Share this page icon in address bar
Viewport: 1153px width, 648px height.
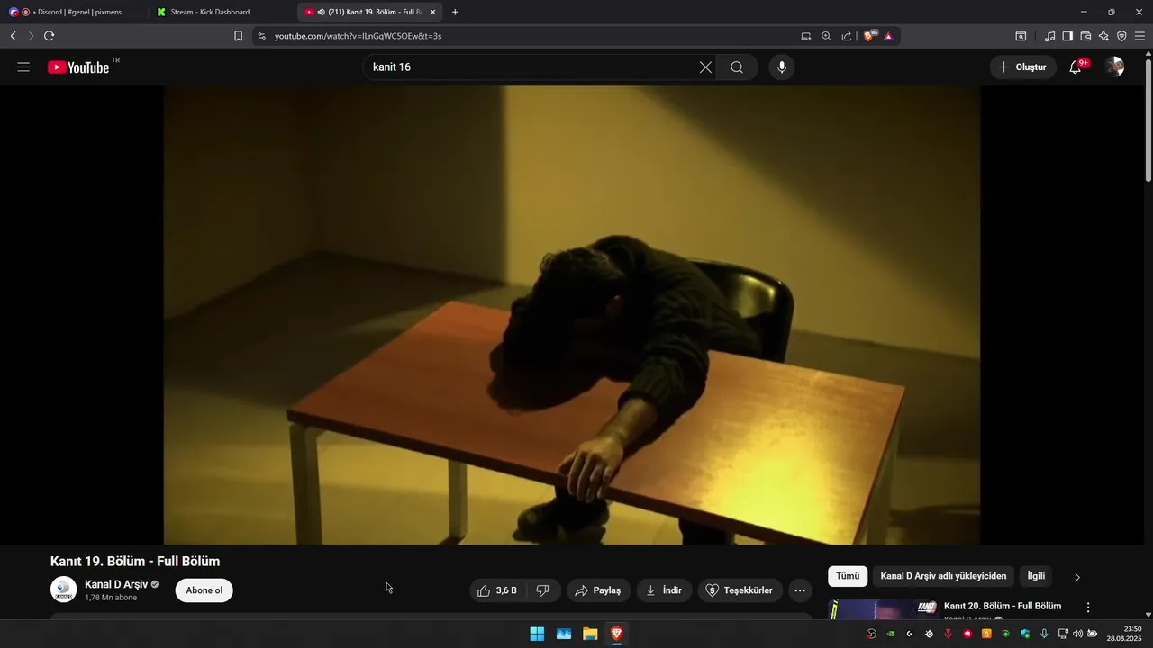point(847,36)
